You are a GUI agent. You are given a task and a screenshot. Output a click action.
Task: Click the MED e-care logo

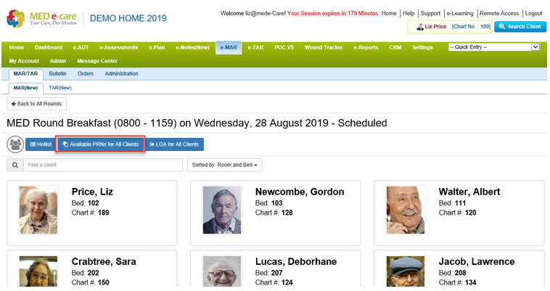(x=42, y=18)
